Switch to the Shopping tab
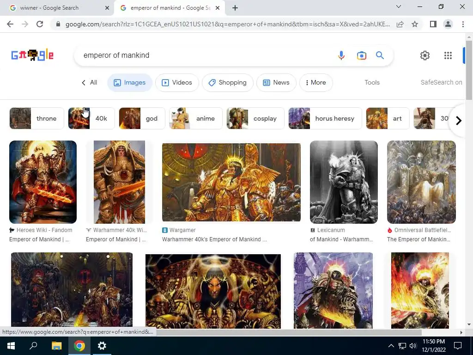 [227, 82]
